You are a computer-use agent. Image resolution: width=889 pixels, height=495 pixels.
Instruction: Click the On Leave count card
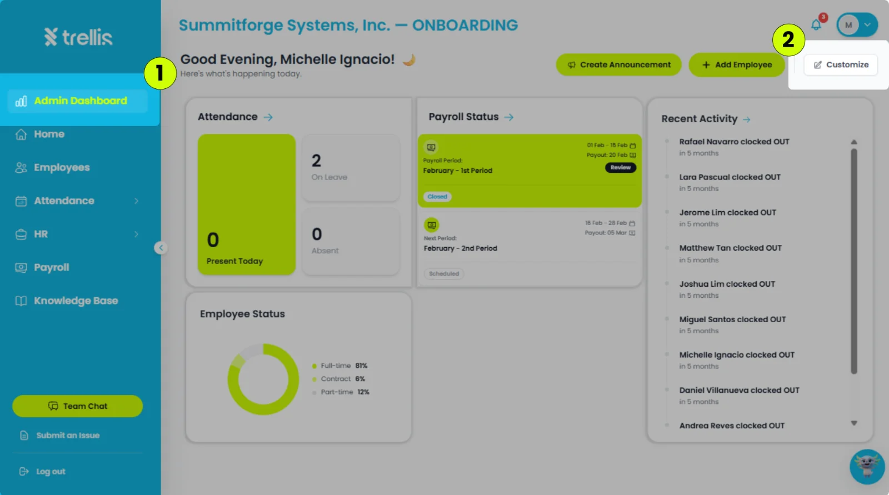pyautogui.click(x=351, y=167)
